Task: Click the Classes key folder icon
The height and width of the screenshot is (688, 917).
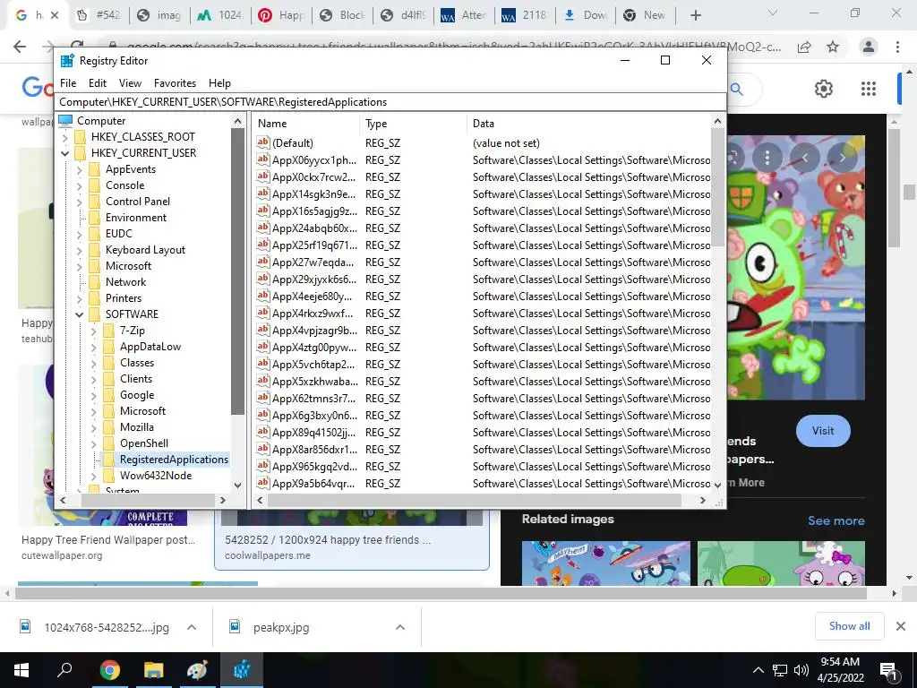Action: click(108, 363)
